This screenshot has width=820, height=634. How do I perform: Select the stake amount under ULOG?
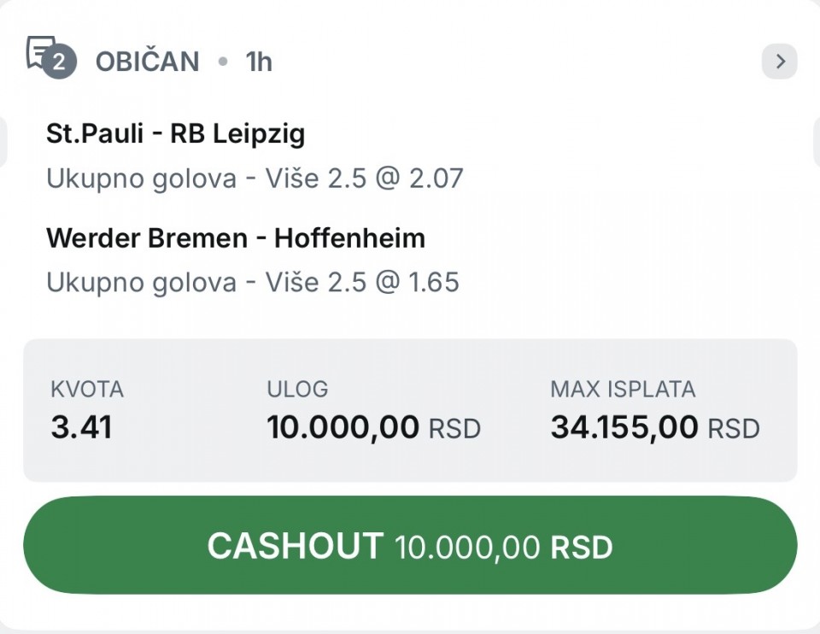pos(343,427)
